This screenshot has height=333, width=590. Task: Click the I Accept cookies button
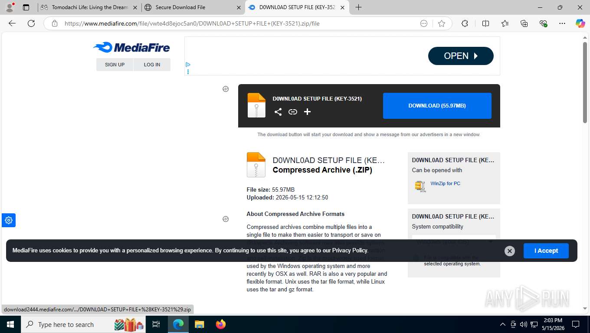[546, 251]
